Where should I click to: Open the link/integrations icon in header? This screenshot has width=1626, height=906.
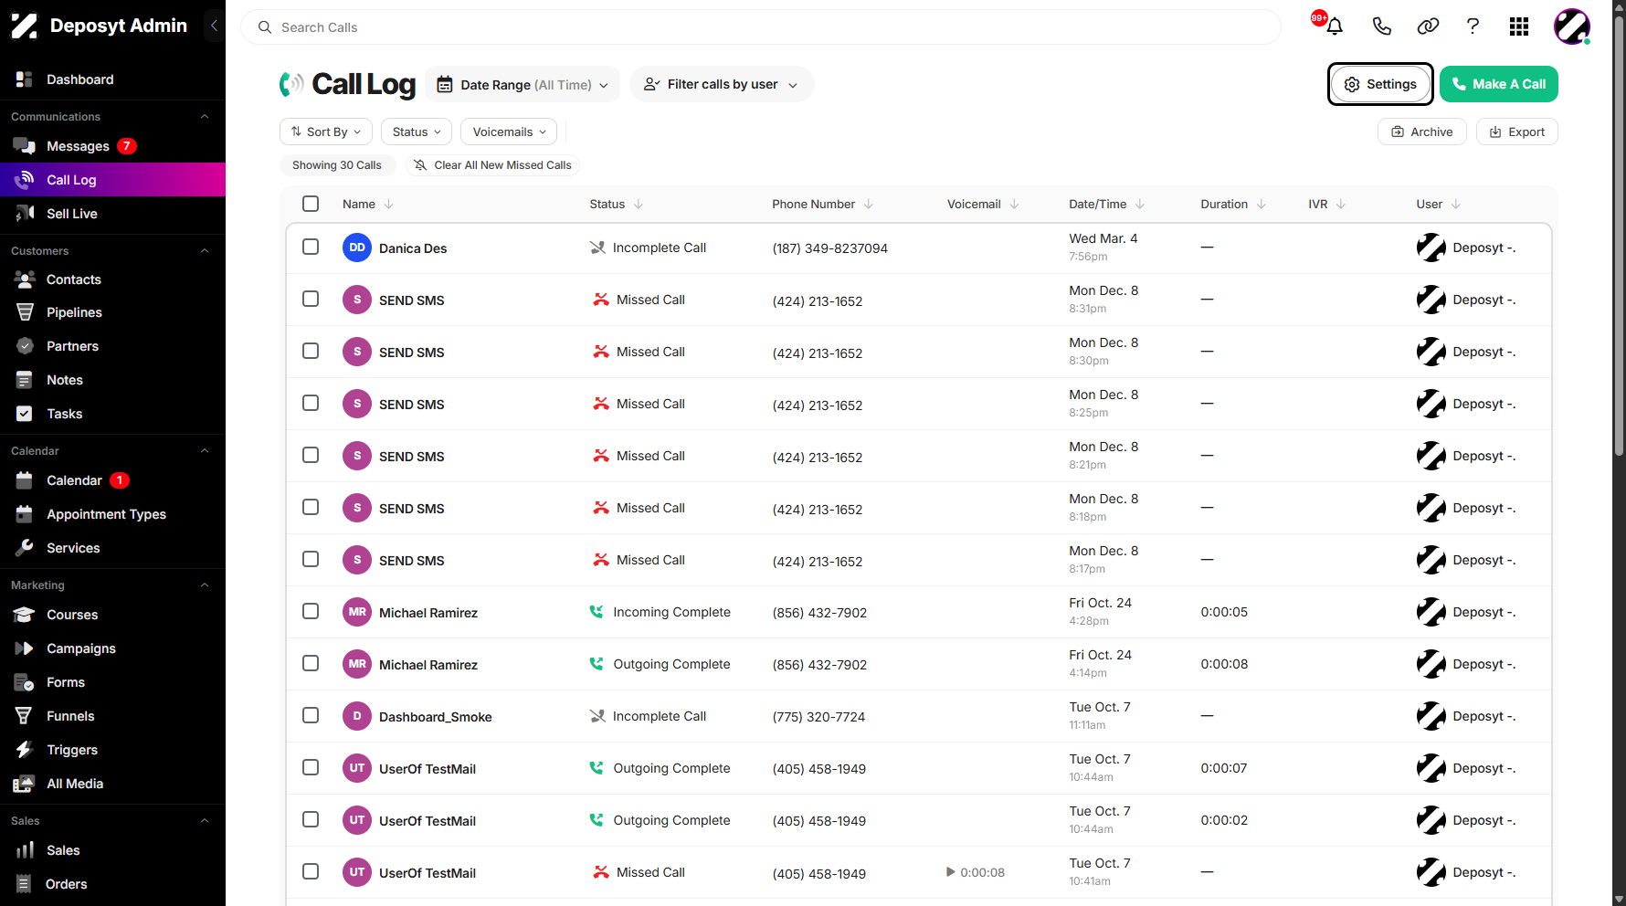pyautogui.click(x=1428, y=26)
